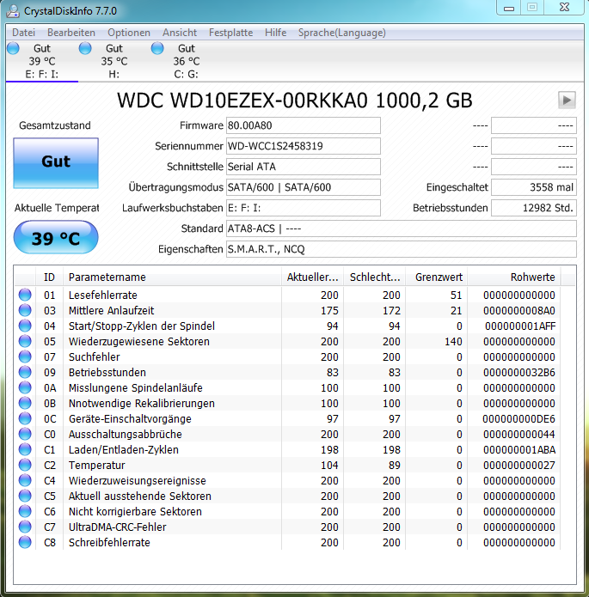Click the status icon for Laden/Entladen-Zyklen
The height and width of the screenshot is (597, 589).
click(x=25, y=449)
